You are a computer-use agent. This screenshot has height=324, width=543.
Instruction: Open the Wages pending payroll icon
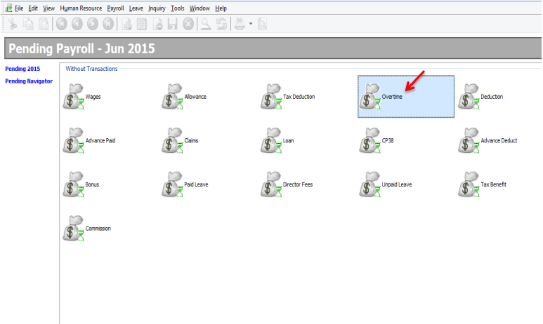point(74,97)
